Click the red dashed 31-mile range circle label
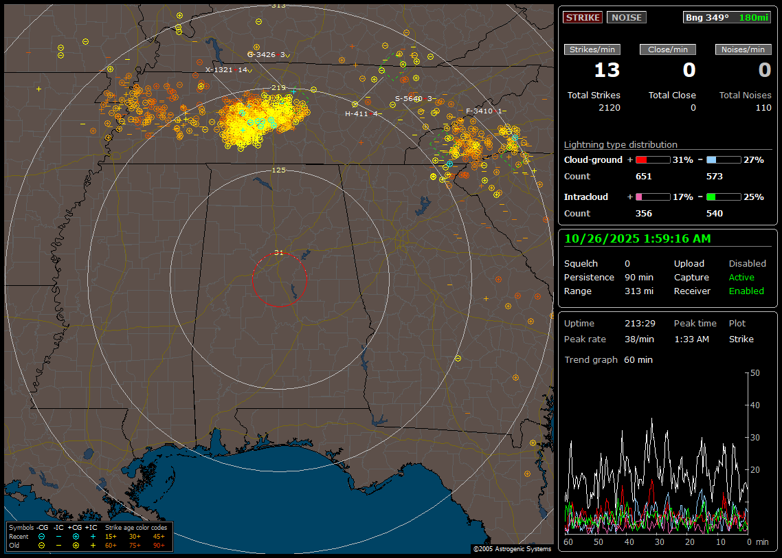This screenshot has width=782, height=558. (278, 253)
